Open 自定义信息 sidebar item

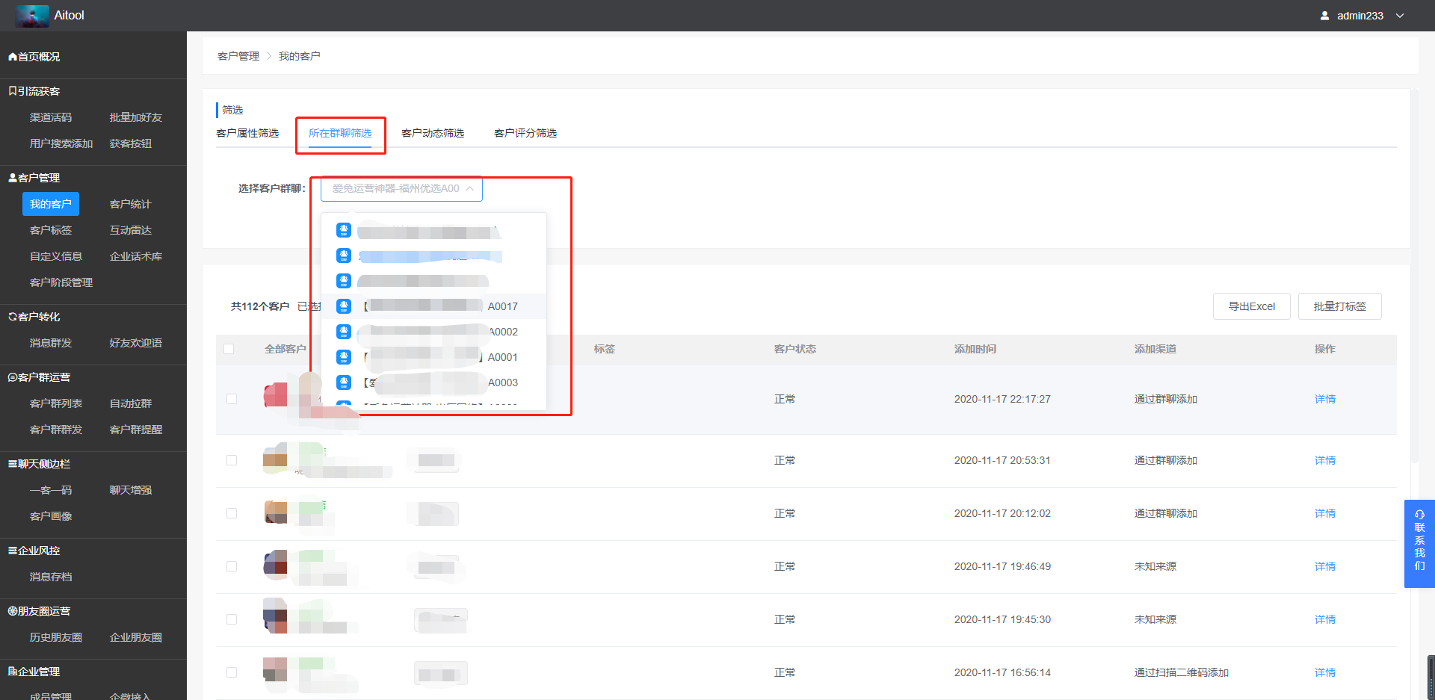(x=56, y=256)
